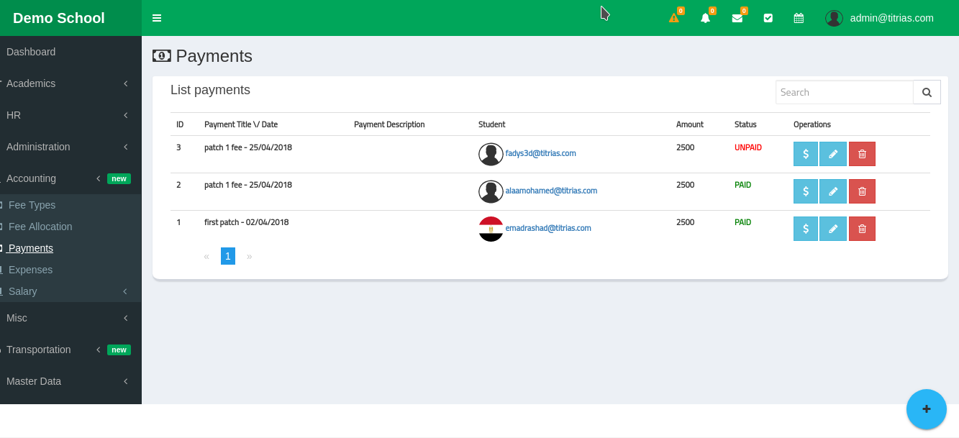Delete payment for fadys3d@titrias.com row
Screen dimensions: 959x438
coord(862,154)
